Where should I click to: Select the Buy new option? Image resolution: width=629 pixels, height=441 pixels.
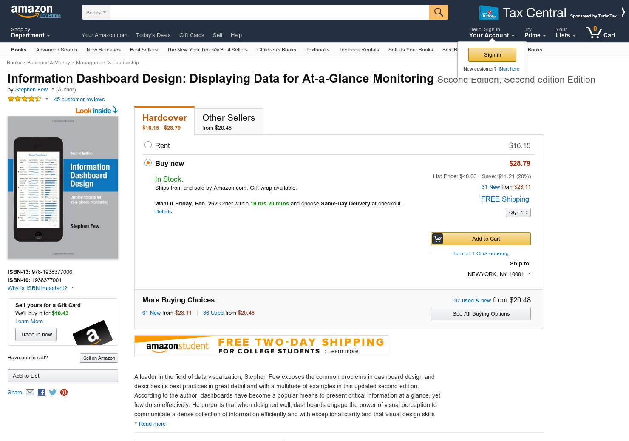click(x=148, y=162)
